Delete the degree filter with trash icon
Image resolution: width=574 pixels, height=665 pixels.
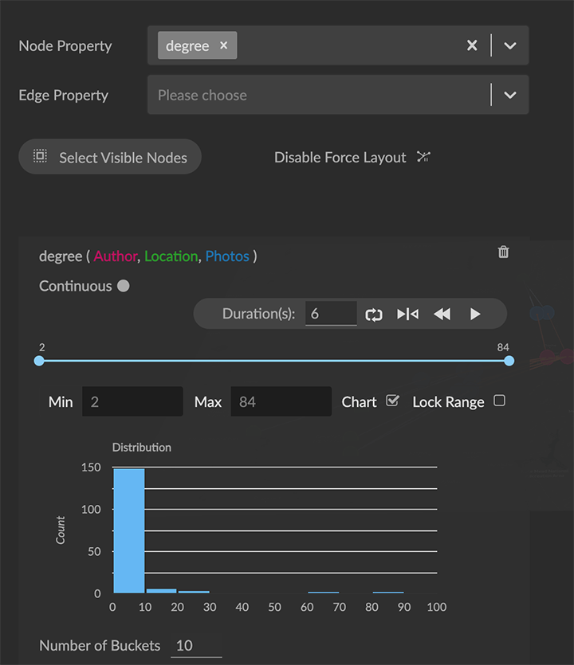click(503, 252)
